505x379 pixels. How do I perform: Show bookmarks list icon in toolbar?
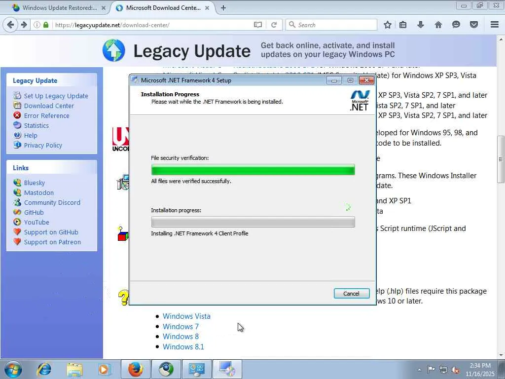click(402, 25)
